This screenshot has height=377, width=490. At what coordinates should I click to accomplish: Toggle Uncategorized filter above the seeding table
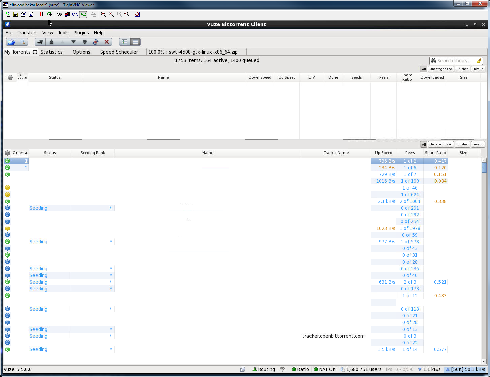[x=441, y=144]
